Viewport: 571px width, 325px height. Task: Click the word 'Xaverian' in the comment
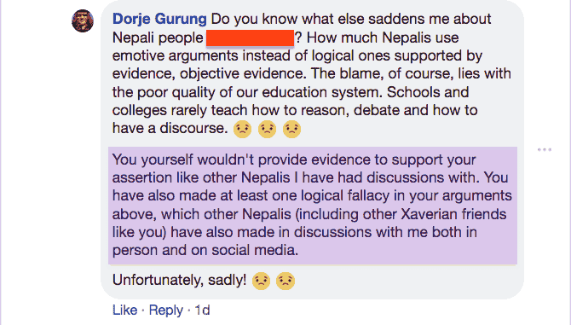(x=429, y=214)
